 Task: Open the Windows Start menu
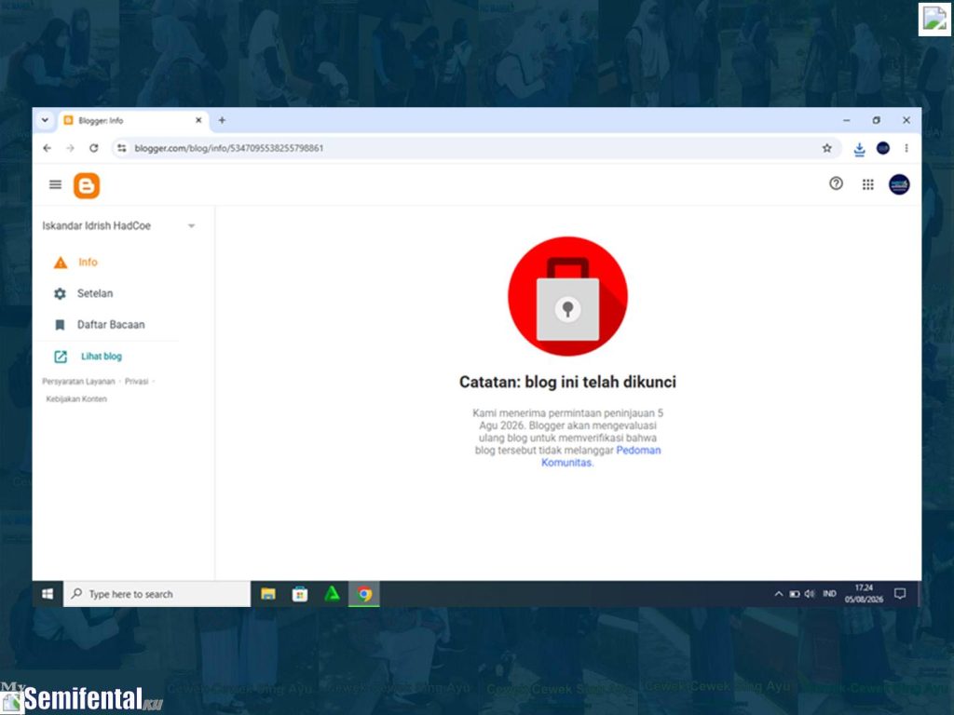click(48, 594)
